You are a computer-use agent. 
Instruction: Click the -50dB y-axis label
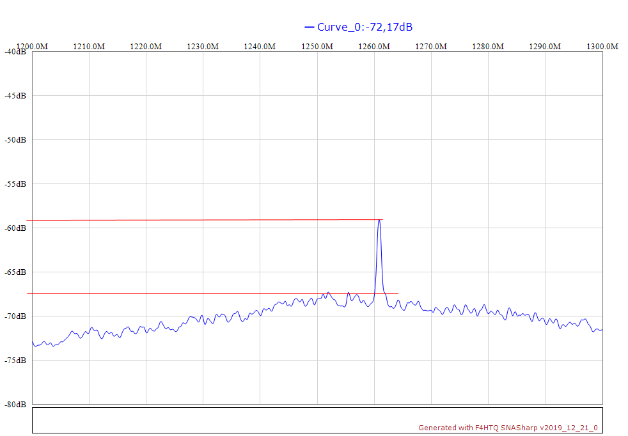(x=15, y=140)
